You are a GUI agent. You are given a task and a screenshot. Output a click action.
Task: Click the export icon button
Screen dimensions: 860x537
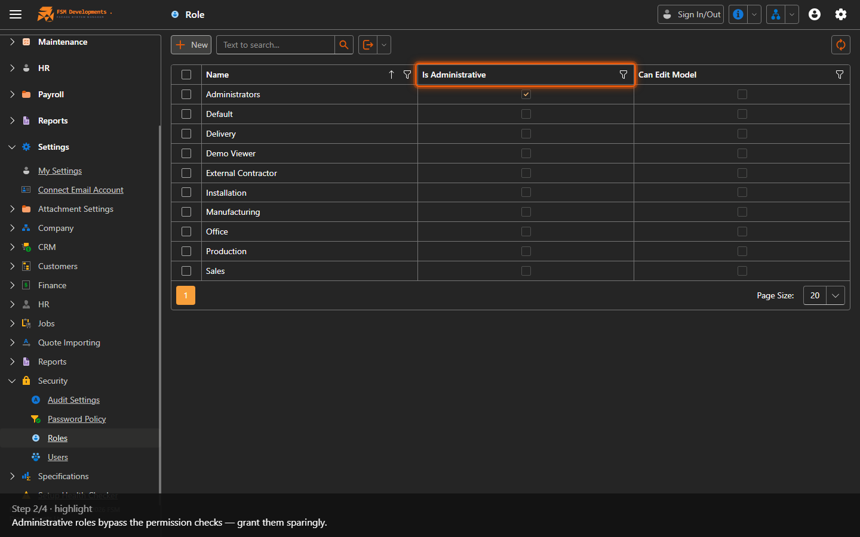368,45
